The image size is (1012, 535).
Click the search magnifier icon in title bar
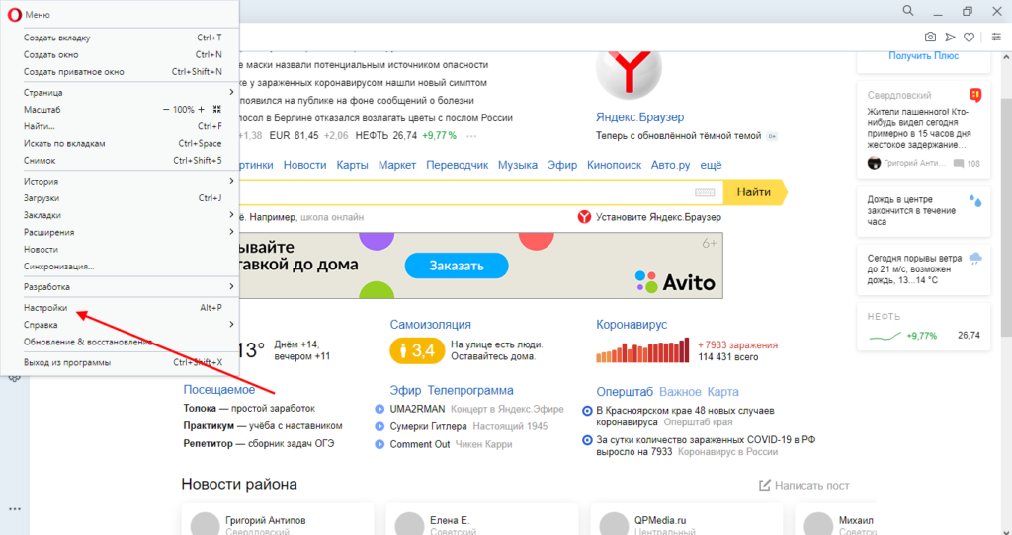pyautogui.click(x=908, y=11)
